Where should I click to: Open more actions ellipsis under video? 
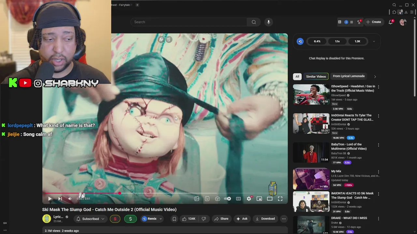(284, 219)
